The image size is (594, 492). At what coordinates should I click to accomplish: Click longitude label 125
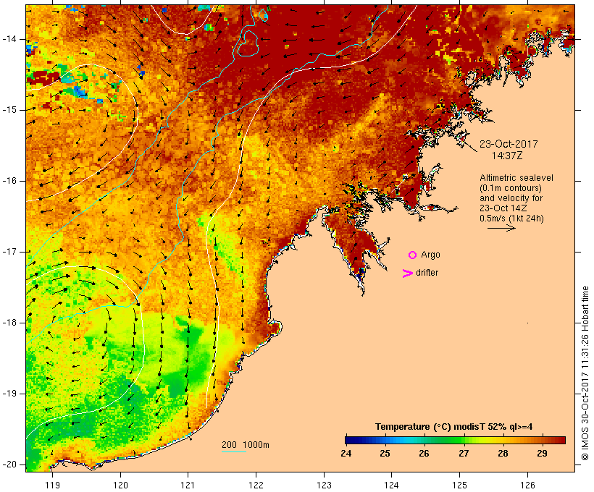coord(459,485)
